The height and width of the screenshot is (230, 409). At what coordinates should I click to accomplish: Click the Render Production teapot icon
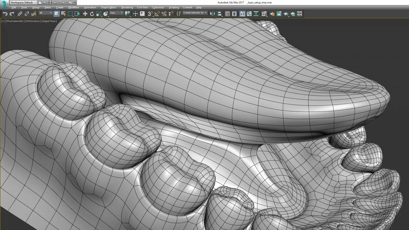(x=286, y=14)
